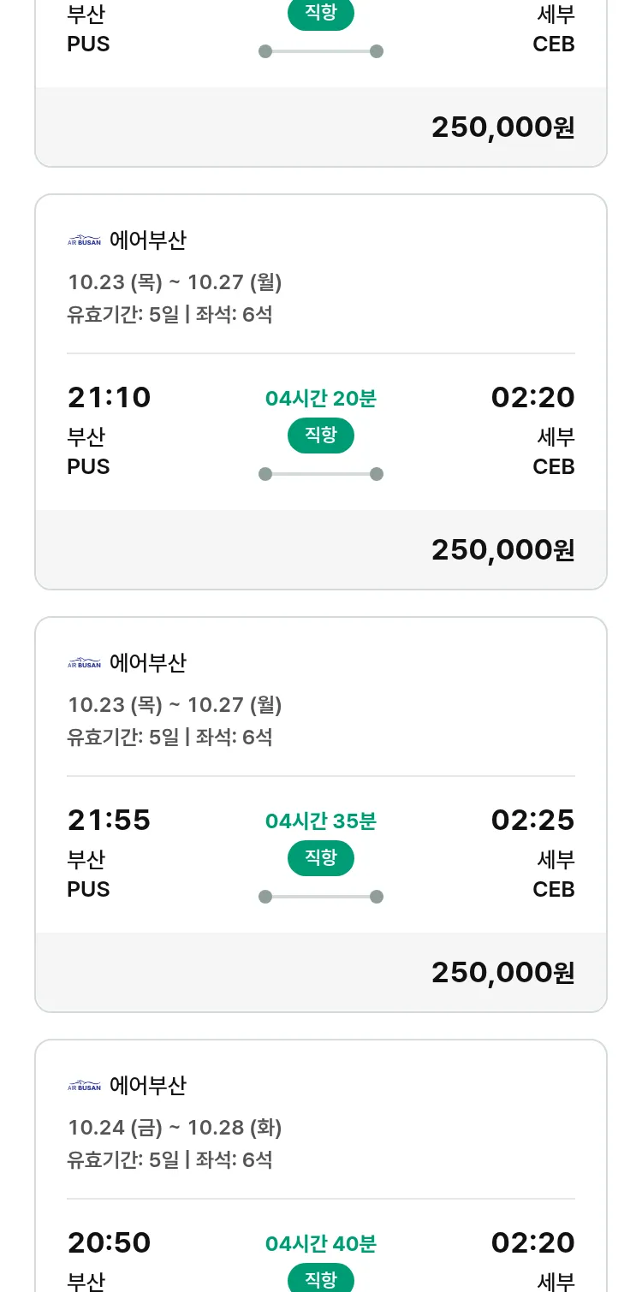The width and height of the screenshot is (642, 1292).
Task: Tap the 직항 badge under 04시간 20분
Action: coord(321,436)
